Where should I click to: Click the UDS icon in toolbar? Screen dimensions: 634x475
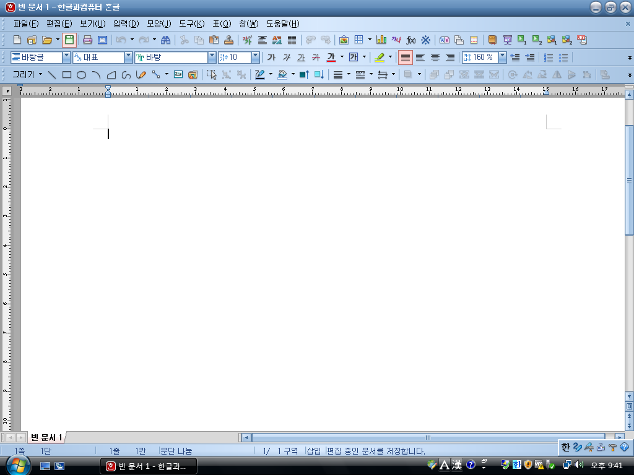(x=581, y=40)
